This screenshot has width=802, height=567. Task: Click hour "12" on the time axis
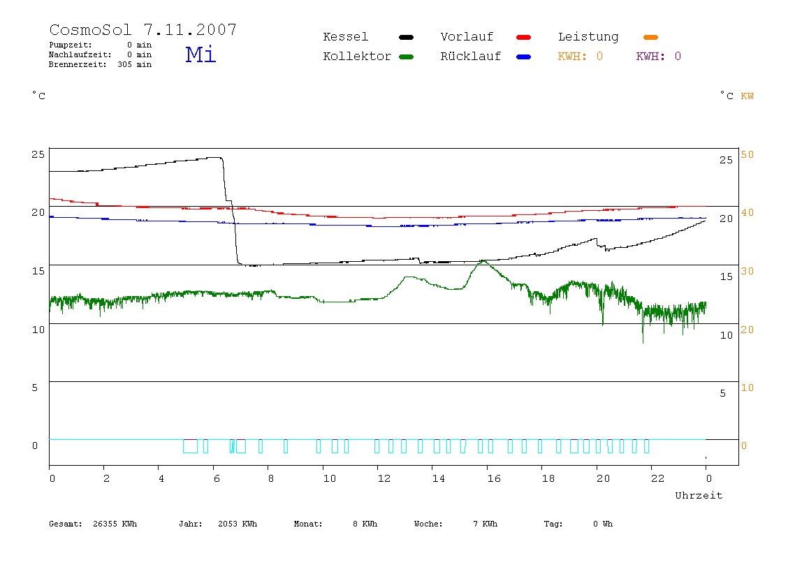(384, 478)
